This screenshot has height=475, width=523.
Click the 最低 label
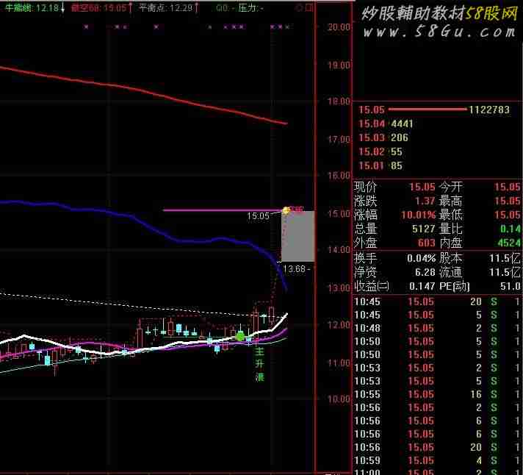[450, 215]
